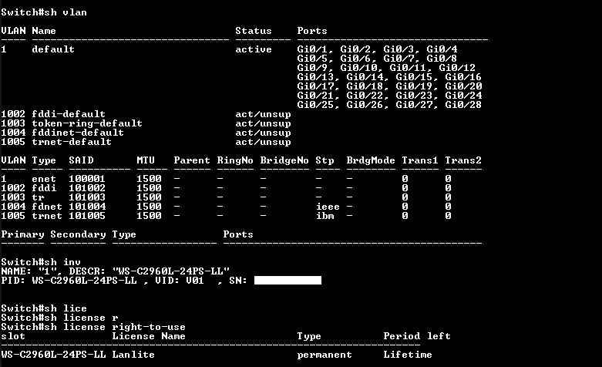Click the 'Lifetime' period value
Image resolution: width=602 pixels, height=367 pixels.
click(x=407, y=355)
